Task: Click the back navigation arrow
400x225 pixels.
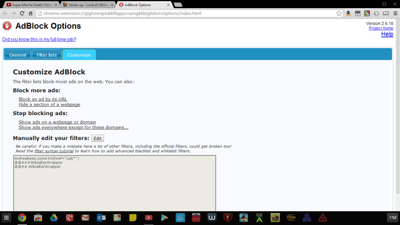Action: point(5,13)
